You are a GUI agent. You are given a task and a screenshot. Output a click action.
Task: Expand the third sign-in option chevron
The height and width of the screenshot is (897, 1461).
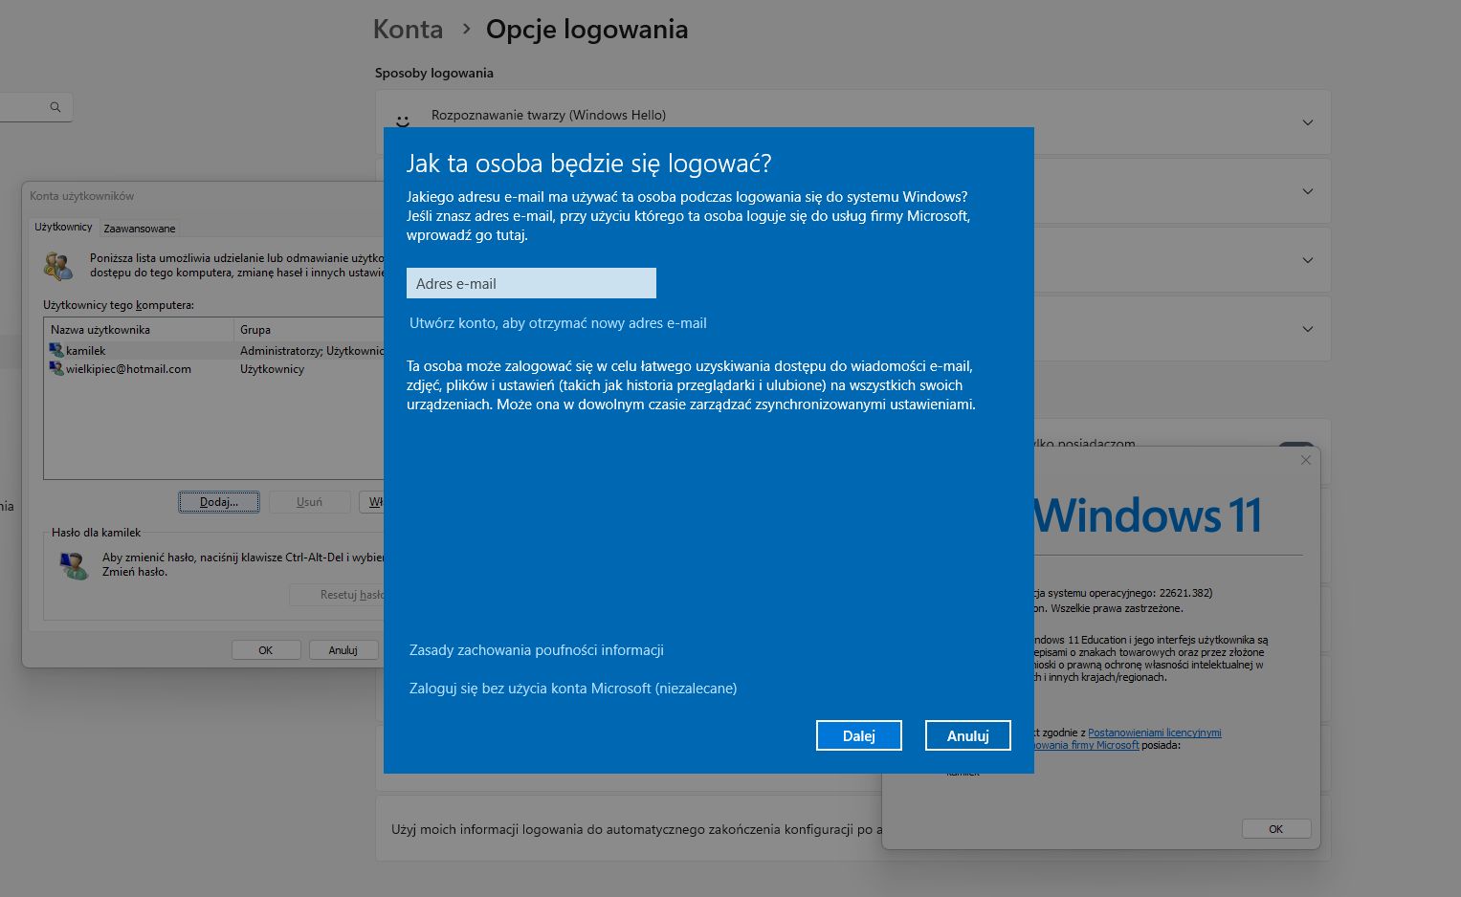tap(1308, 260)
